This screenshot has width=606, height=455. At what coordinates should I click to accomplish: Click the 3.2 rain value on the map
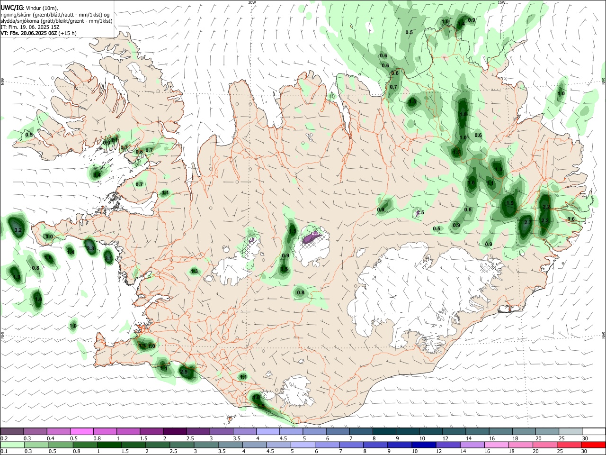pos(18,230)
